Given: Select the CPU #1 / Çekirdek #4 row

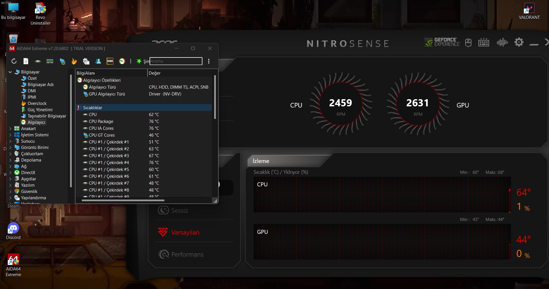Looking at the screenshot, I should (144, 163).
